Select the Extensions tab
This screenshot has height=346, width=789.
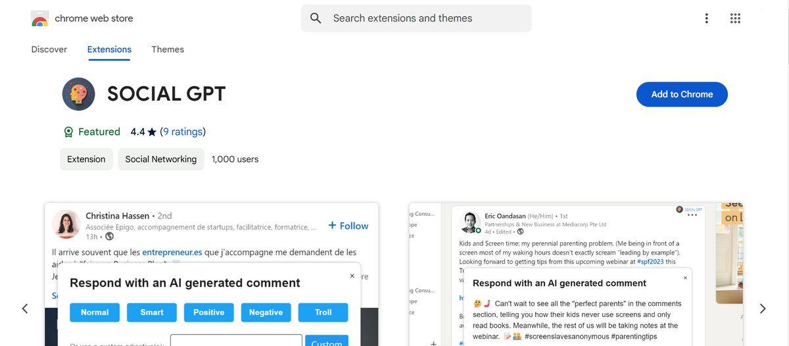point(109,49)
